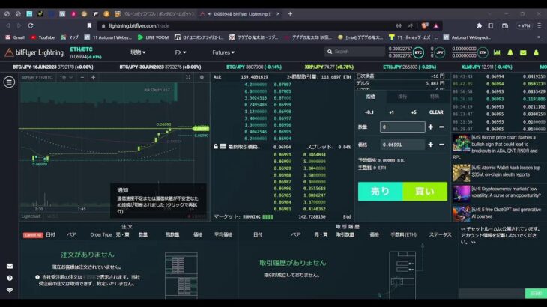Open the LINE VOOM bookmark
Viewport: 547px width, 307px height.
153,37
